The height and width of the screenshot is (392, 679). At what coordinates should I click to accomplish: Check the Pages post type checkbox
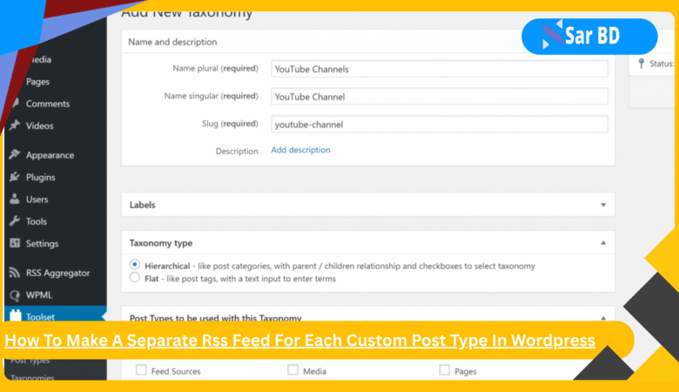[444, 370]
